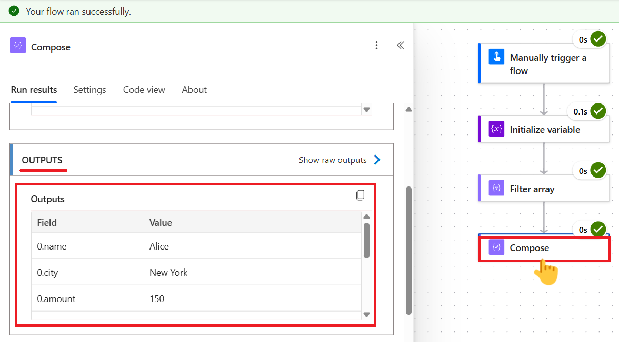Screen dimensions: 619x342
Task: Click the Compose panel header icon
Action: tap(18, 46)
